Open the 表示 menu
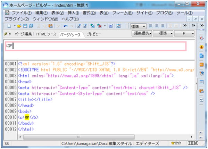The height and width of the screenshot is (149, 208). coord(58,13)
